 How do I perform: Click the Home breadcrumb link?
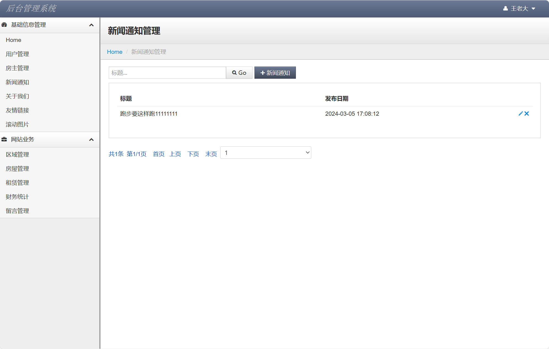coord(115,52)
